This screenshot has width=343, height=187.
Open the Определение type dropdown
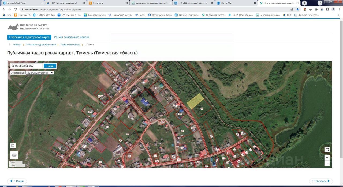pyautogui.click(x=40, y=73)
